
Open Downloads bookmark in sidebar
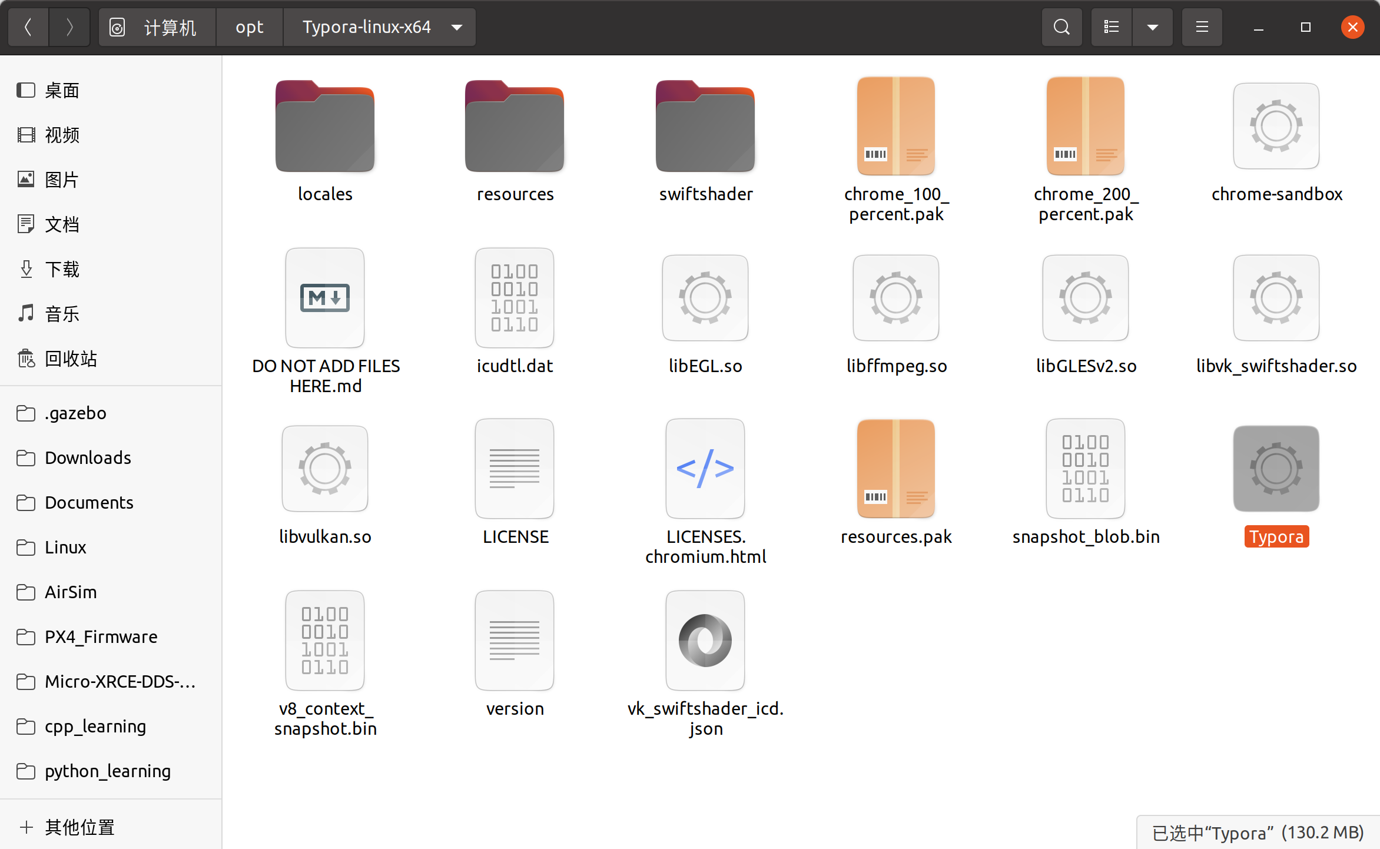[x=88, y=457]
